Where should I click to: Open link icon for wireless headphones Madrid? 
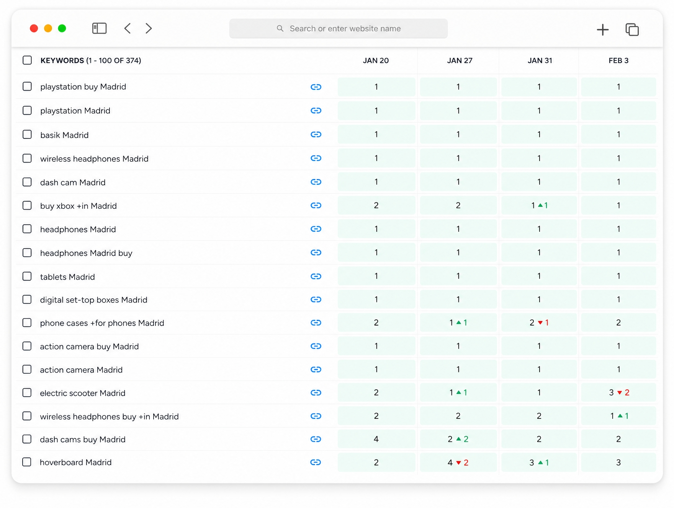[x=316, y=158]
